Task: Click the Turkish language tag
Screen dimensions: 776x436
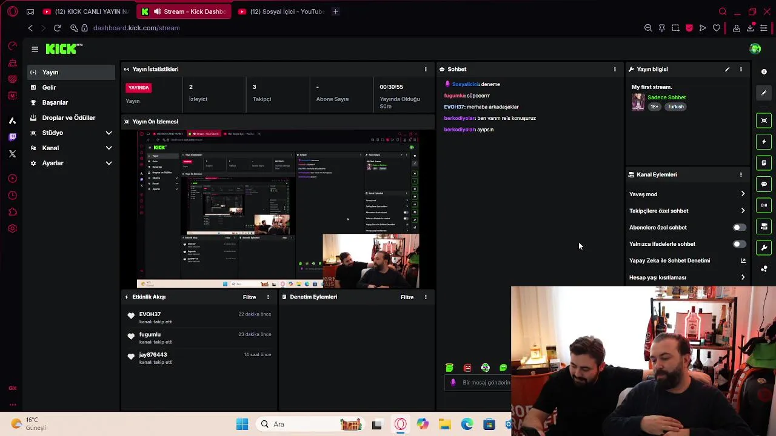Action: pos(675,107)
